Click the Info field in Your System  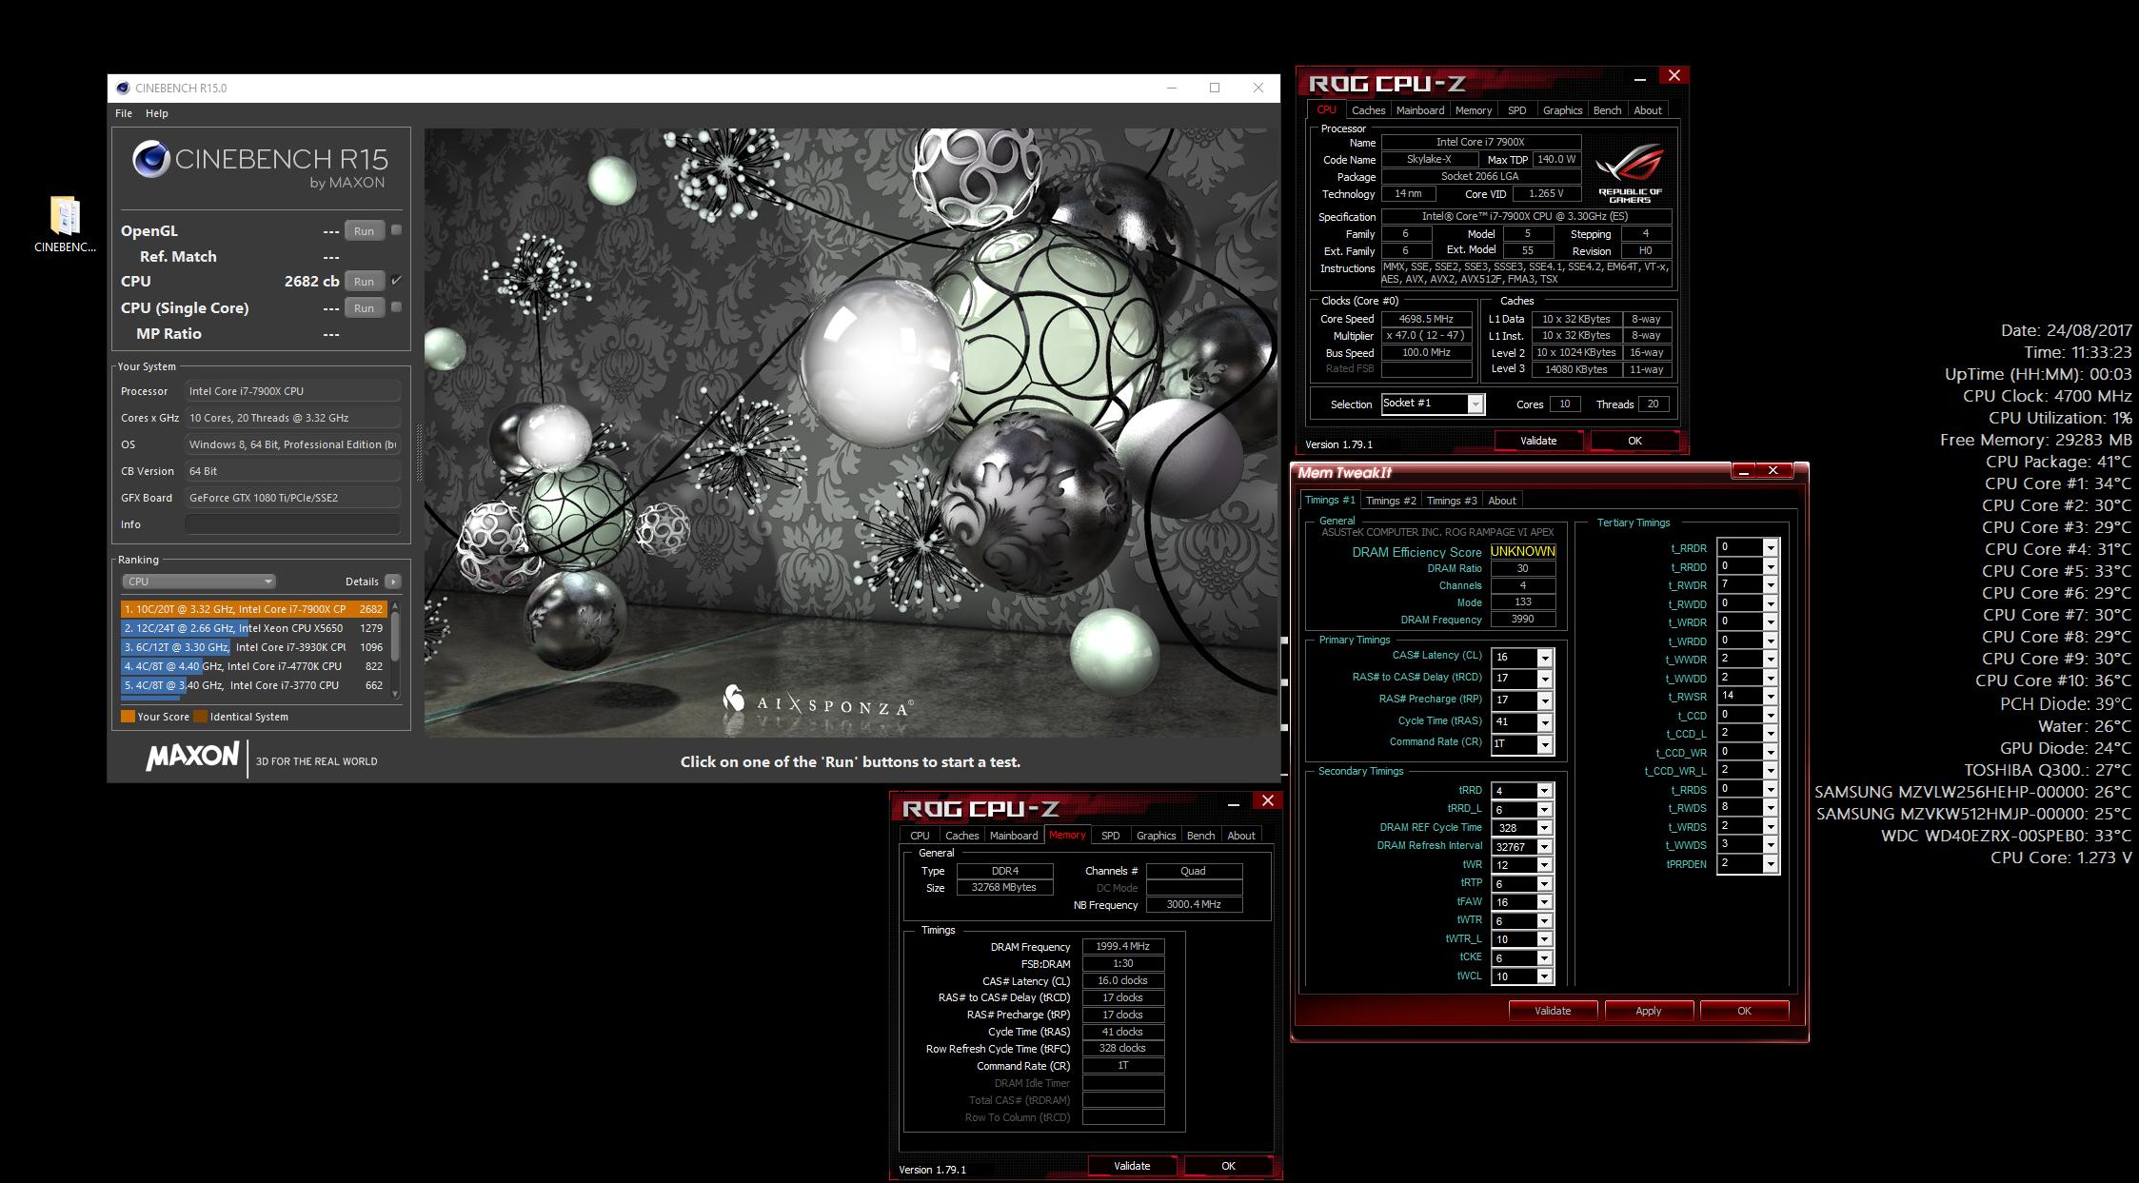292,524
